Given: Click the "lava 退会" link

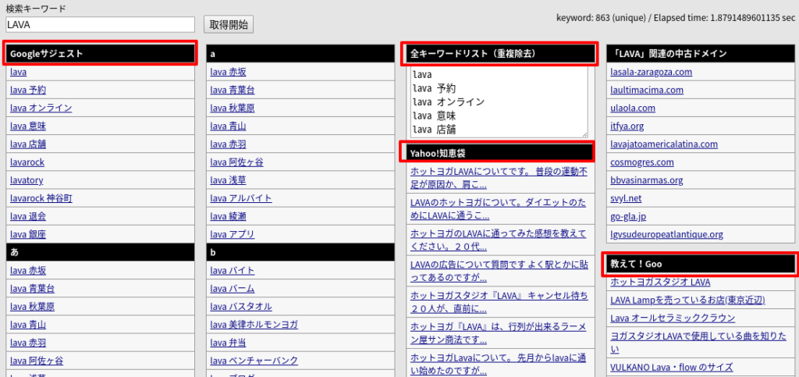Looking at the screenshot, I should click(x=28, y=216).
